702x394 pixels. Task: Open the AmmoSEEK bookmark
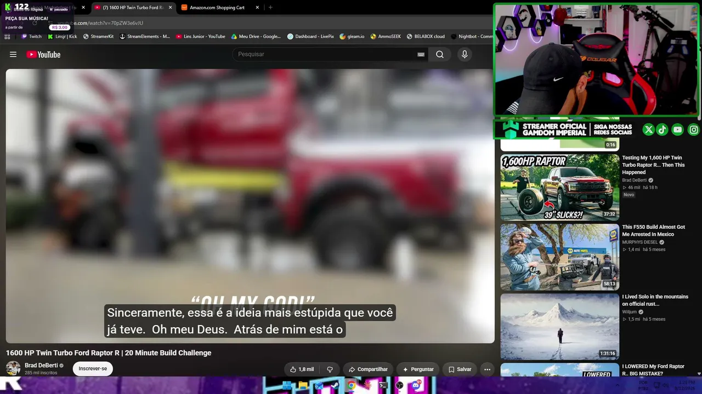[x=386, y=37]
